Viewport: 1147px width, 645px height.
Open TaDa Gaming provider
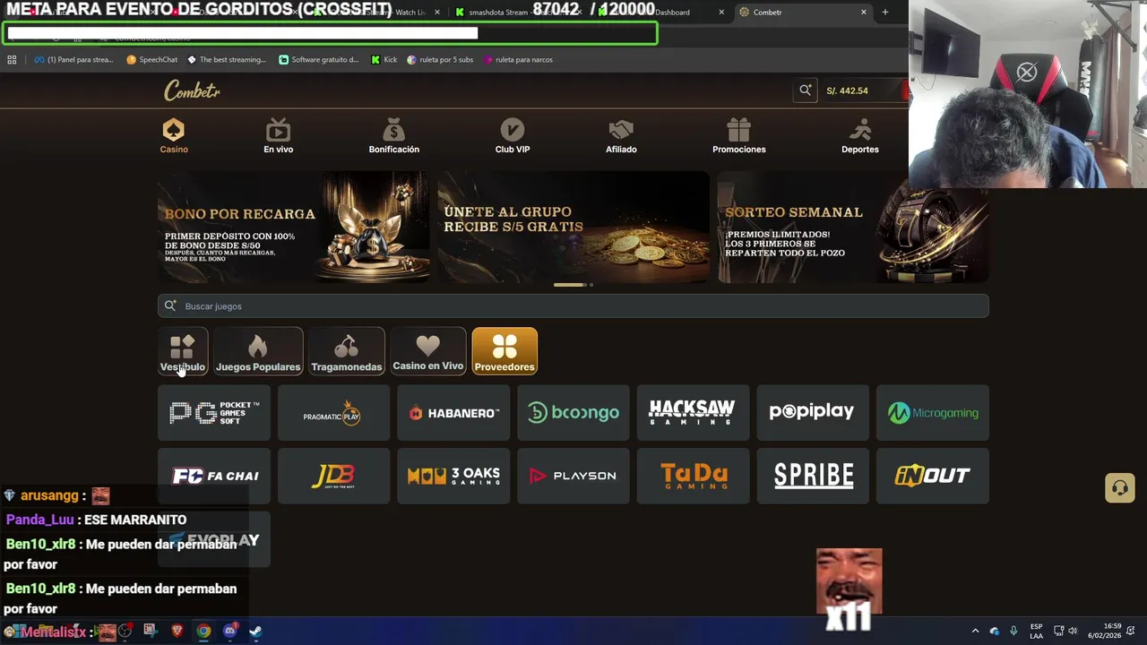(693, 476)
